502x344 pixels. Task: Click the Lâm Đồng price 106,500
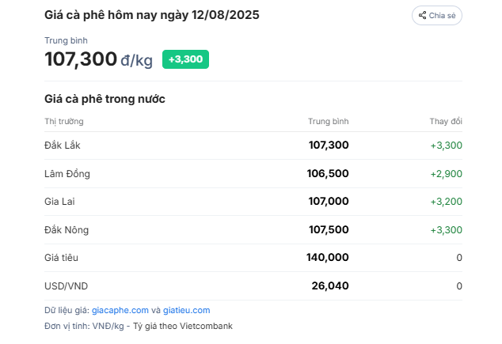pyautogui.click(x=328, y=174)
